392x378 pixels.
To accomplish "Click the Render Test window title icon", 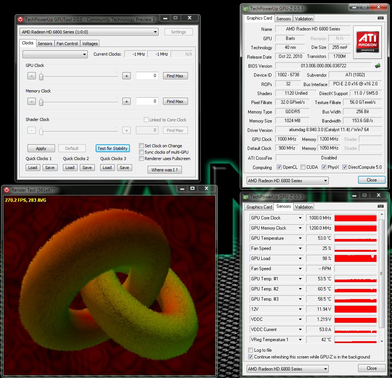I will pos(6,190).
